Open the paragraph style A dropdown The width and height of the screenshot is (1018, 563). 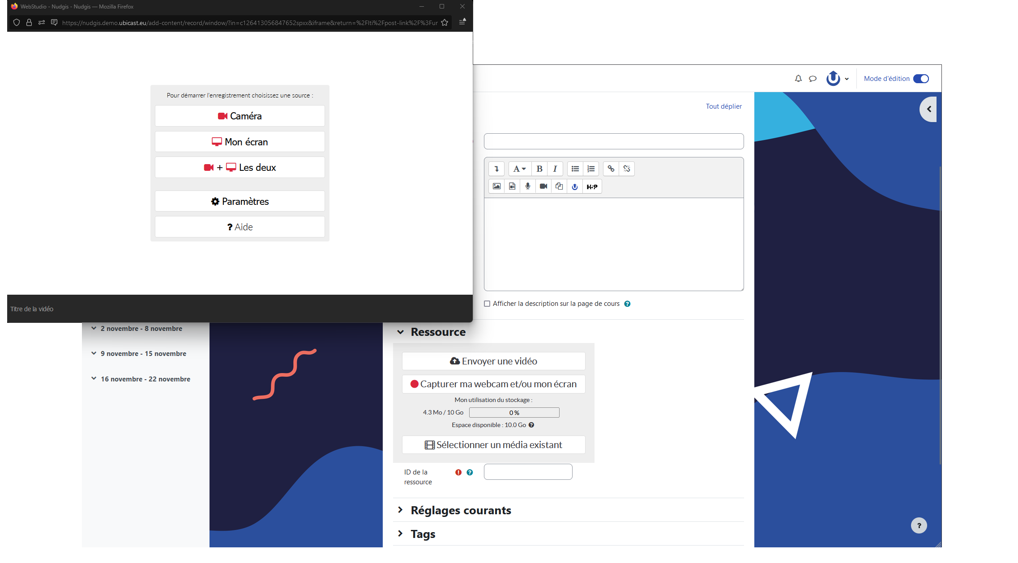(x=519, y=169)
